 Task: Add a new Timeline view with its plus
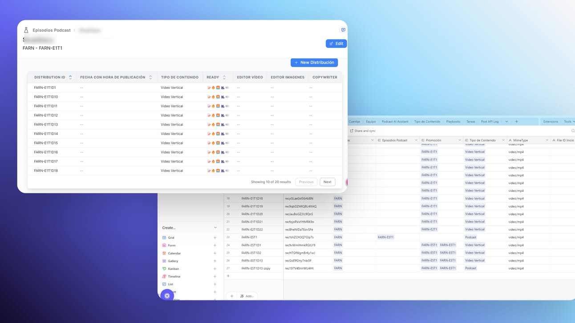[x=215, y=276]
